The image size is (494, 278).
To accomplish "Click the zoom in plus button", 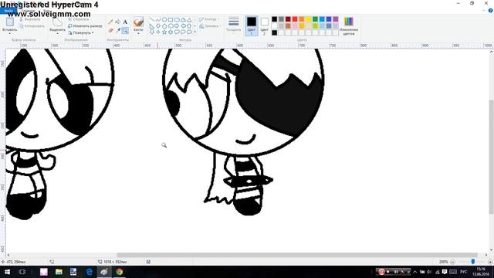I will pyautogui.click(x=490, y=262).
